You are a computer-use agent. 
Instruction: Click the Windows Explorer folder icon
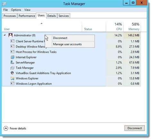coord(13,78)
